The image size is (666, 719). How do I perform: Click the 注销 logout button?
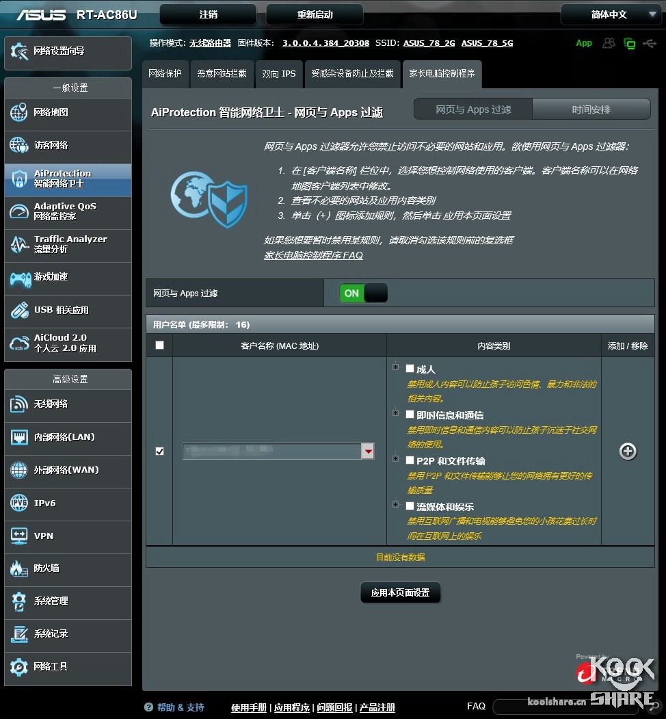point(208,14)
